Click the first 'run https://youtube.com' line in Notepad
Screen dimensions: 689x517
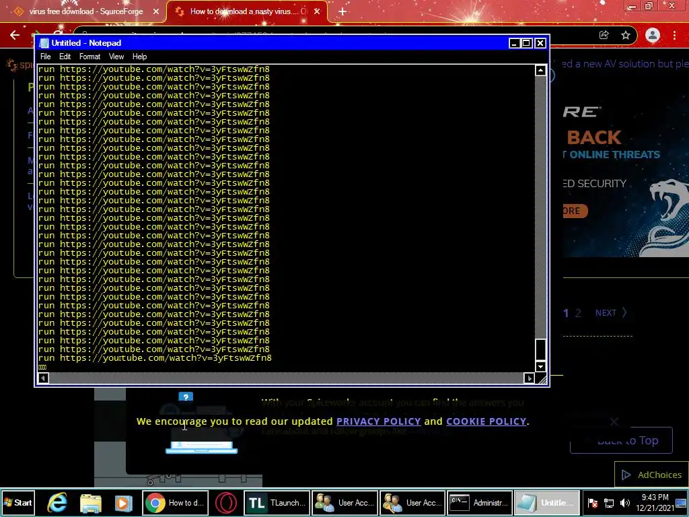154,69
